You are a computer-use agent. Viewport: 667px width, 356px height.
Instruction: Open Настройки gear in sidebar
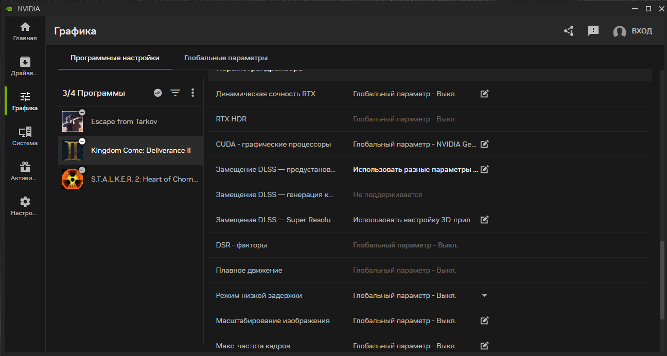(x=25, y=206)
